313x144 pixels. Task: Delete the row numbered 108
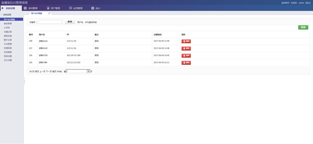coord(186,41)
